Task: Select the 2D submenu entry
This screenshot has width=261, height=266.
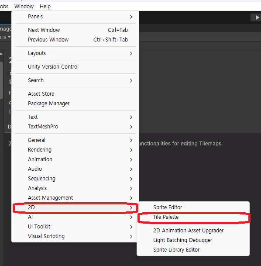Action: [x=75, y=207]
